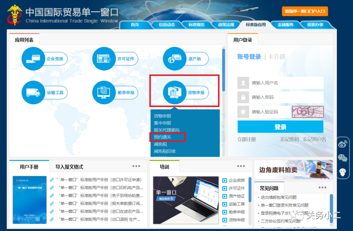Click paperclip icon beside 进口许可证申请 manual
Image resolution: width=353 pixels, height=231 pixels.
[x=52, y=180]
